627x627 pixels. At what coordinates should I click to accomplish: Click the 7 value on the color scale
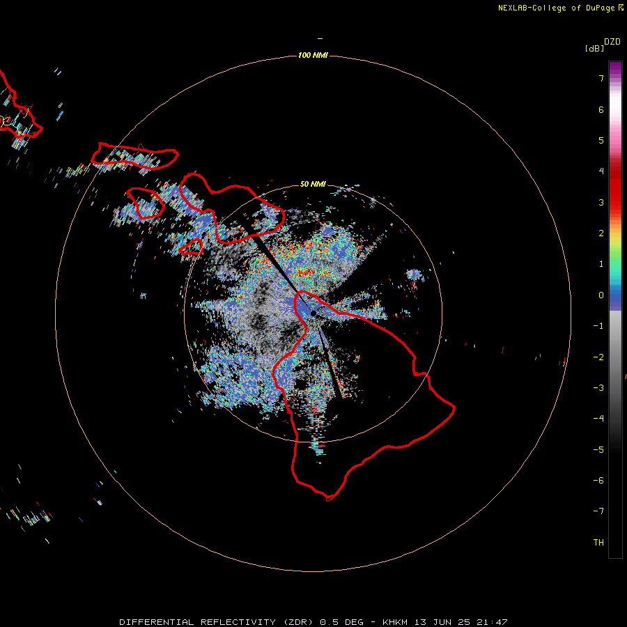click(601, 78)
